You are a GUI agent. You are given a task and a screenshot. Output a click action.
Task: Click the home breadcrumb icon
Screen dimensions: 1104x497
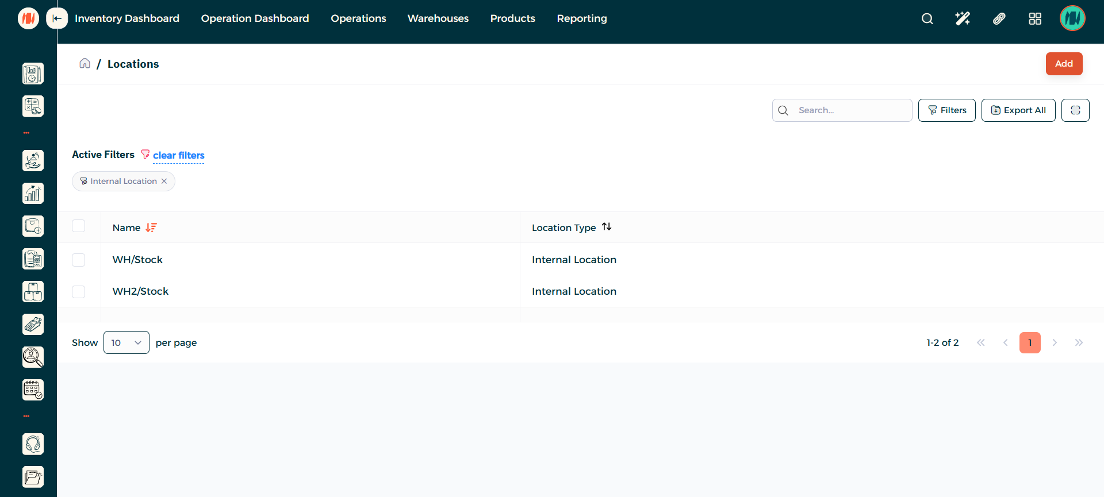pos(85,63)
